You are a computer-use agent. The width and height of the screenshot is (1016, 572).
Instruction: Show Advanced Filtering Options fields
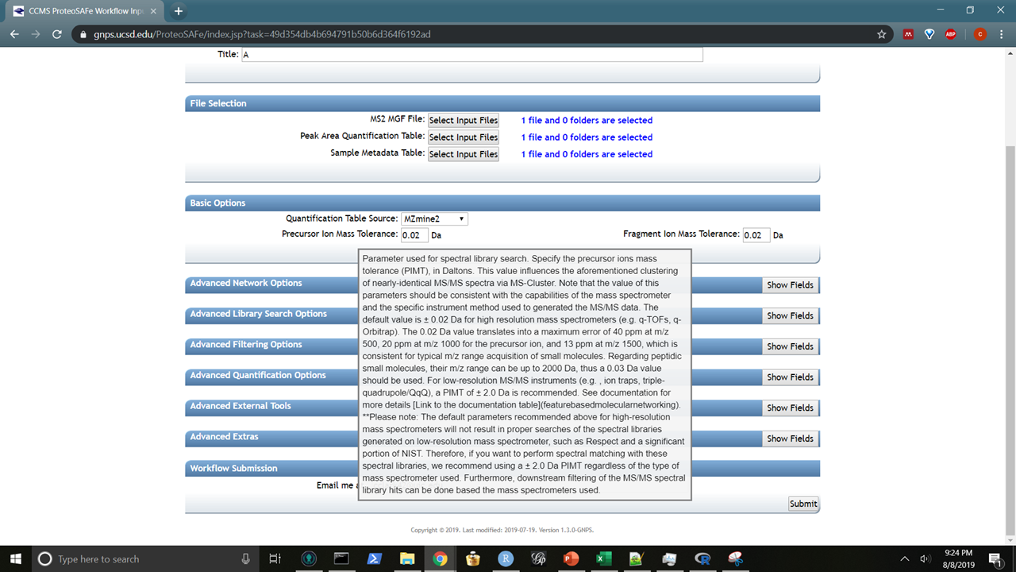790,346
